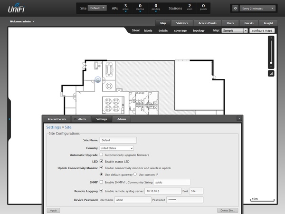
Task: Expand the inactive APs indicator arrow
Action: (x=140, y=11)
